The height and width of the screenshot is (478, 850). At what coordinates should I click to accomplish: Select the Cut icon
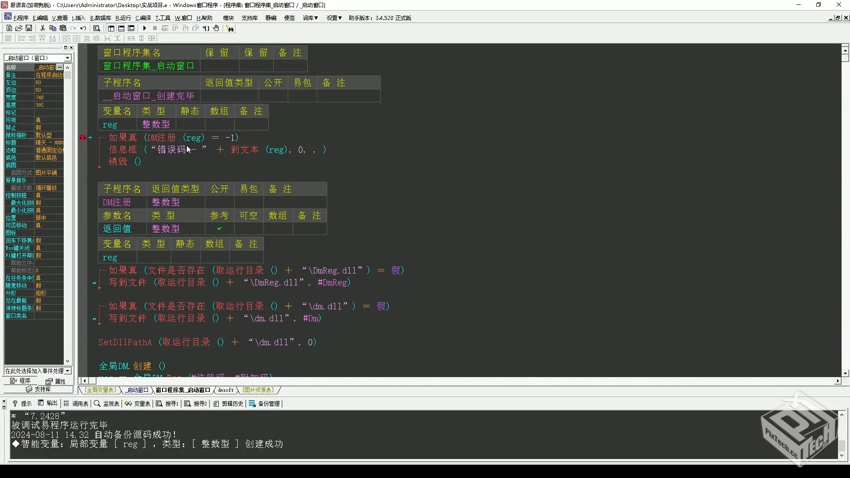(42, 28)
